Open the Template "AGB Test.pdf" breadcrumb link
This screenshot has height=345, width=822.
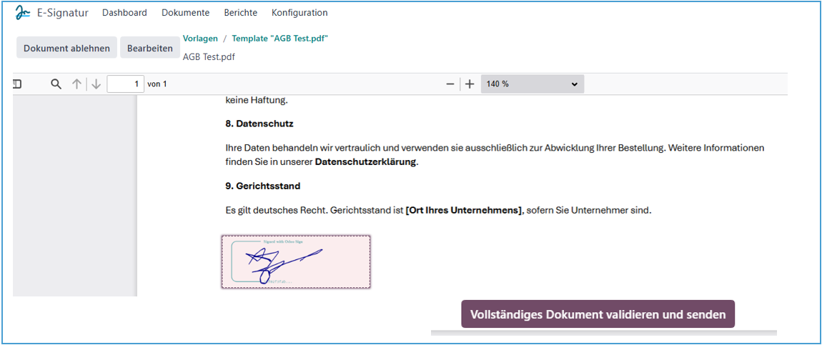[x=279, y=39]
